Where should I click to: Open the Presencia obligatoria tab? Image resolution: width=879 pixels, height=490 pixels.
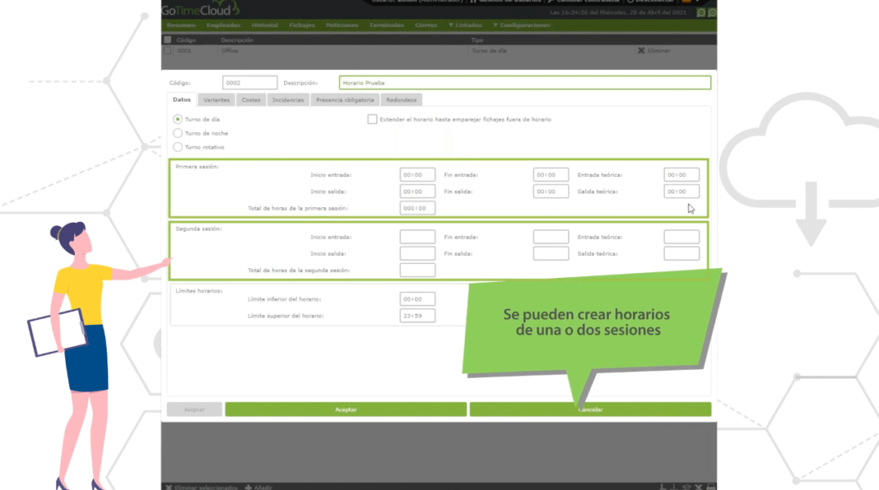[x=344, y=99]
